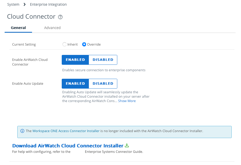Click the breadcrumb chevron after System

pos(25,4)
